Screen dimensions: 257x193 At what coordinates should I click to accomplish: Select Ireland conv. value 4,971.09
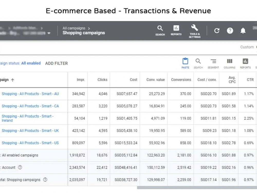[x=158, y=118]
